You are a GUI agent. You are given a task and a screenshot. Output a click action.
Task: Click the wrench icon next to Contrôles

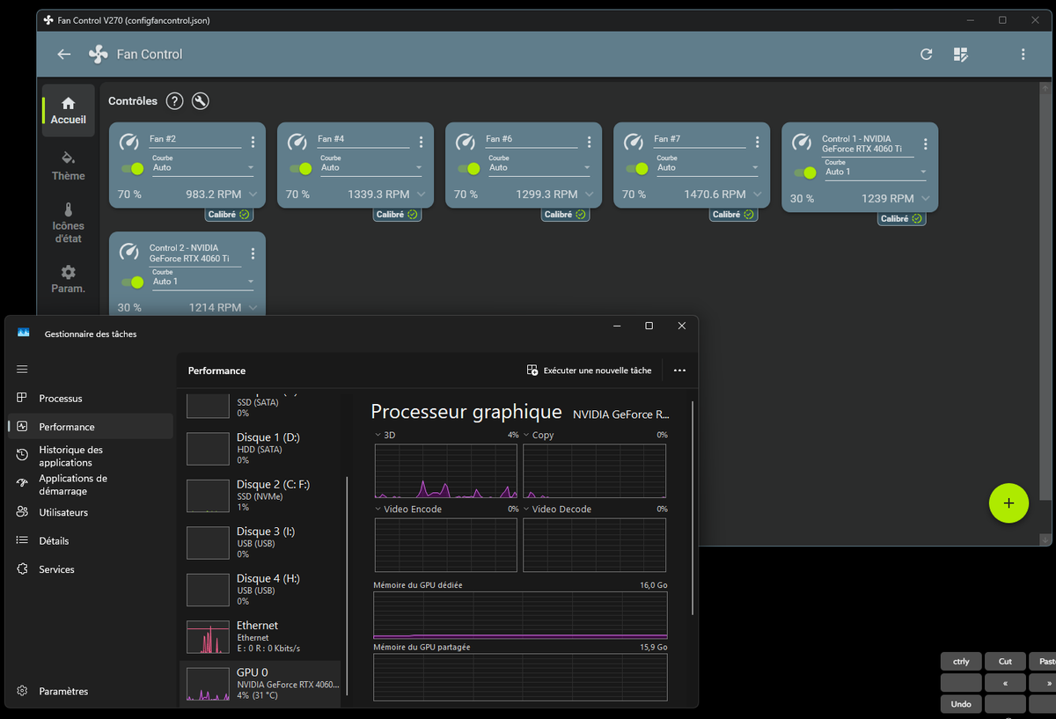pos(201,101)
